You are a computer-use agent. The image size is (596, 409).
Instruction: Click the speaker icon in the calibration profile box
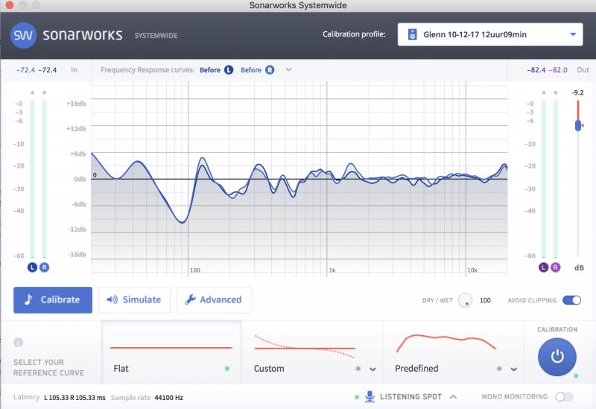click(x=412, y=34)
